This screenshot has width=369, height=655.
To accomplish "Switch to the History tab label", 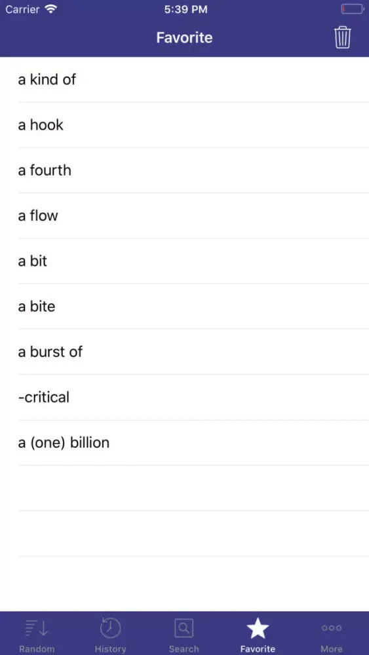I will [x=110, y=648].
